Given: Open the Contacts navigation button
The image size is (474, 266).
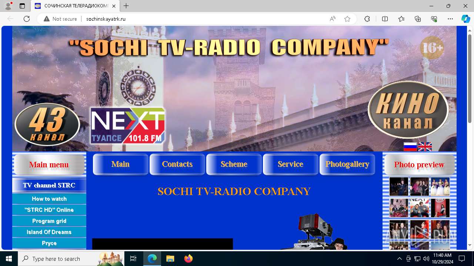Looking at the screenshot, I should coord(177,164).
